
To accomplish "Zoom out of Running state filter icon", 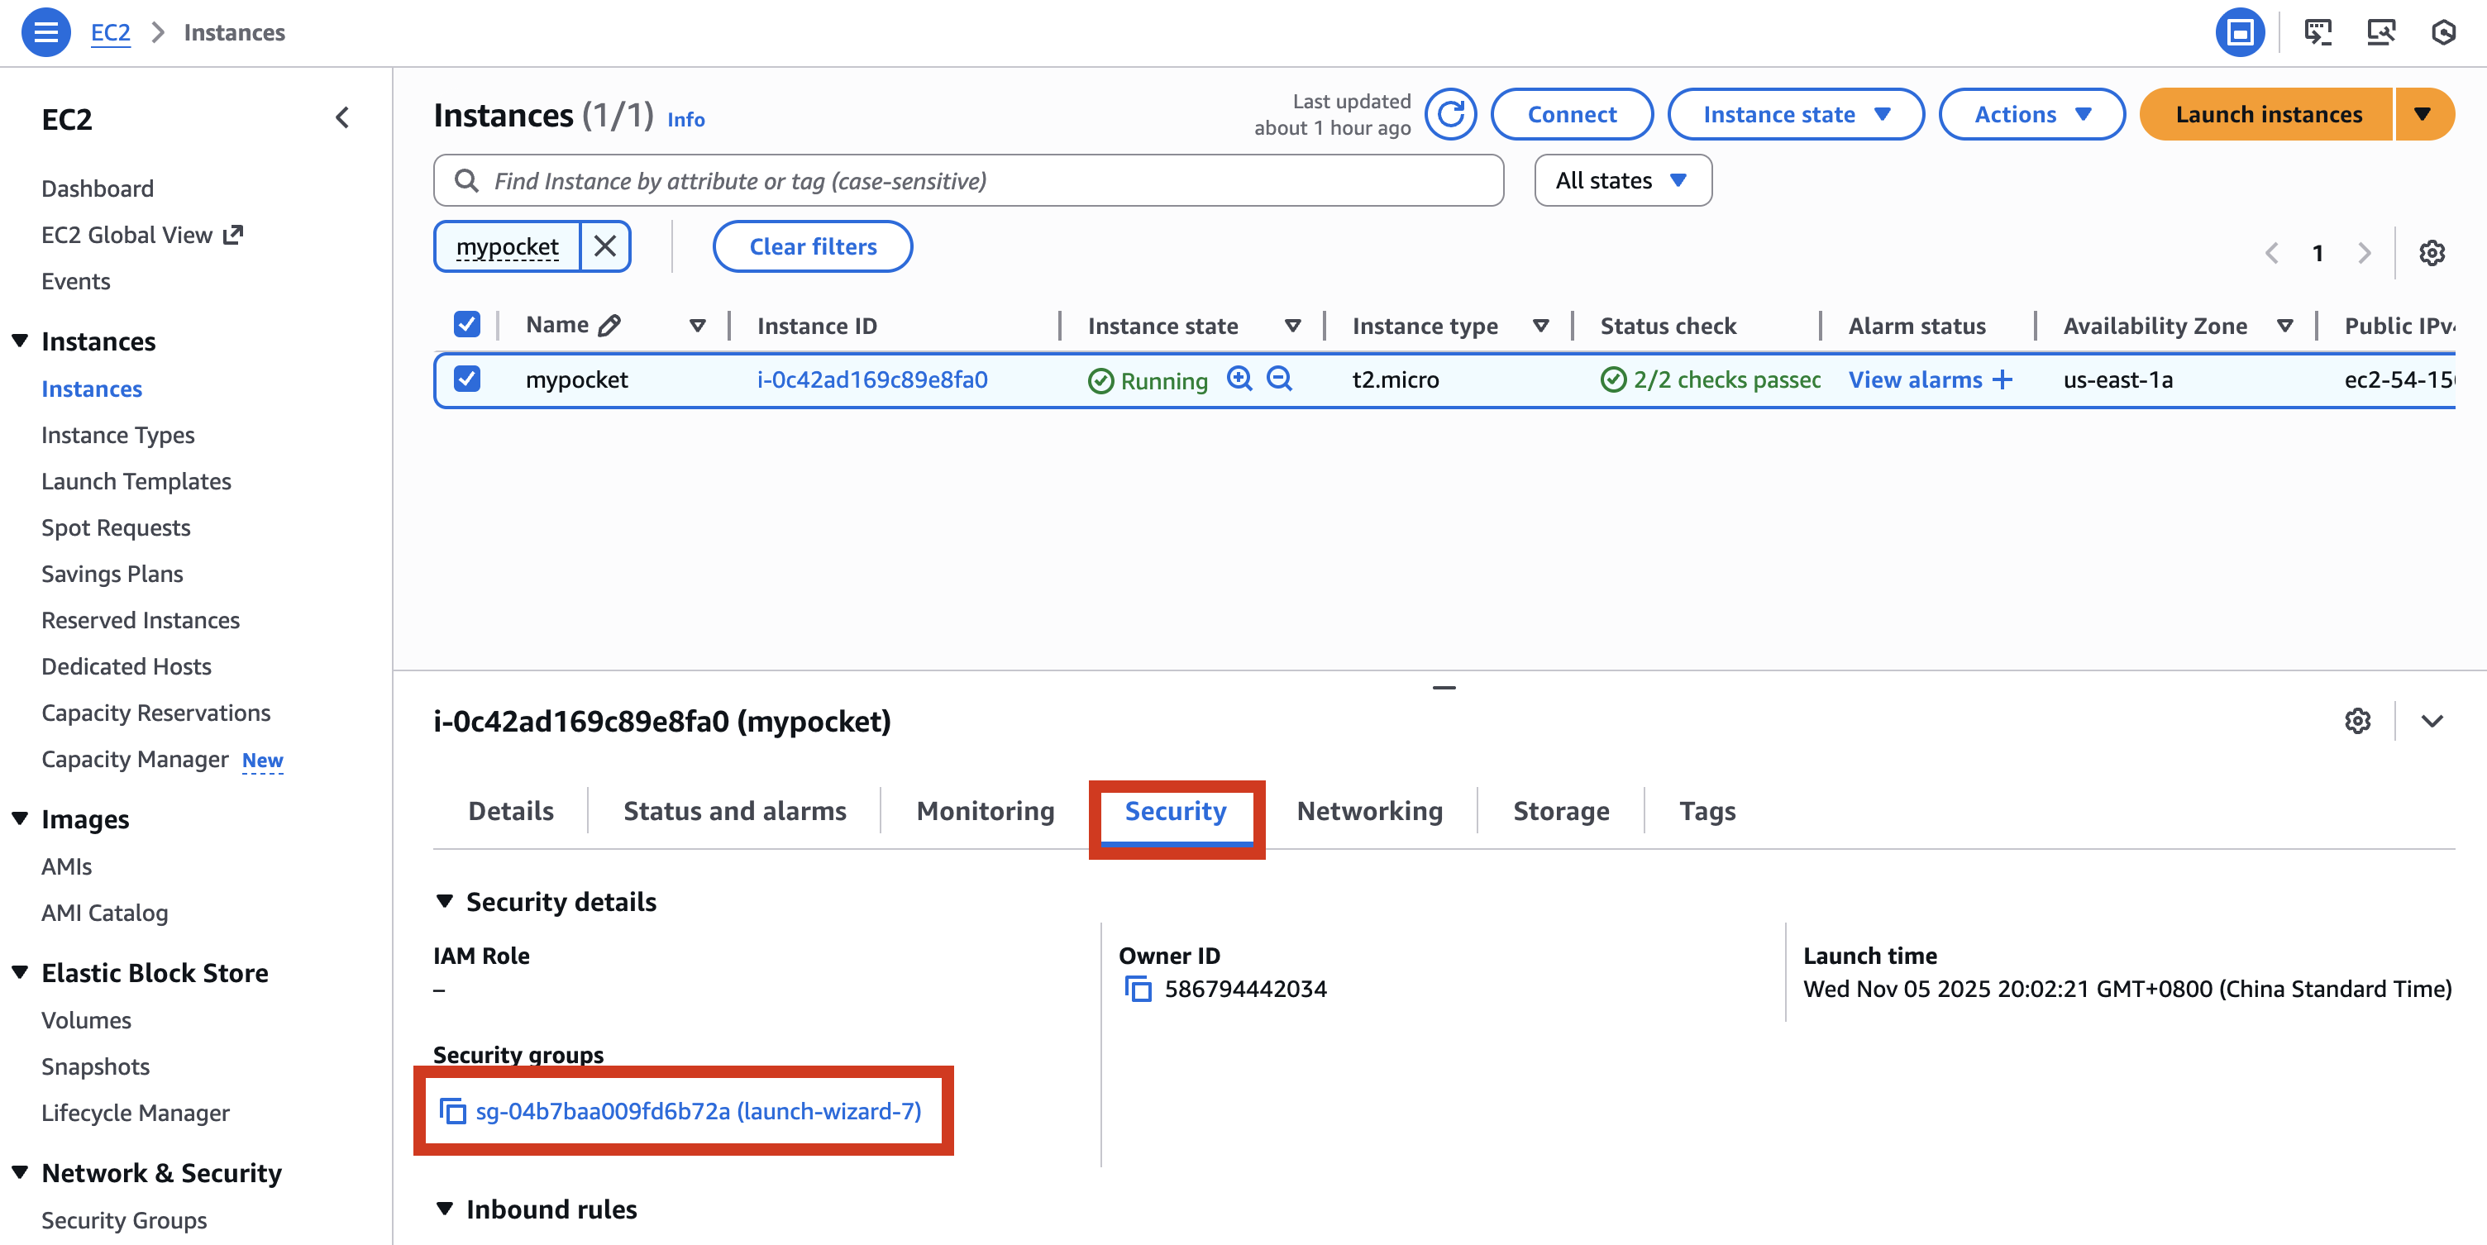I will pos(1279,379).
